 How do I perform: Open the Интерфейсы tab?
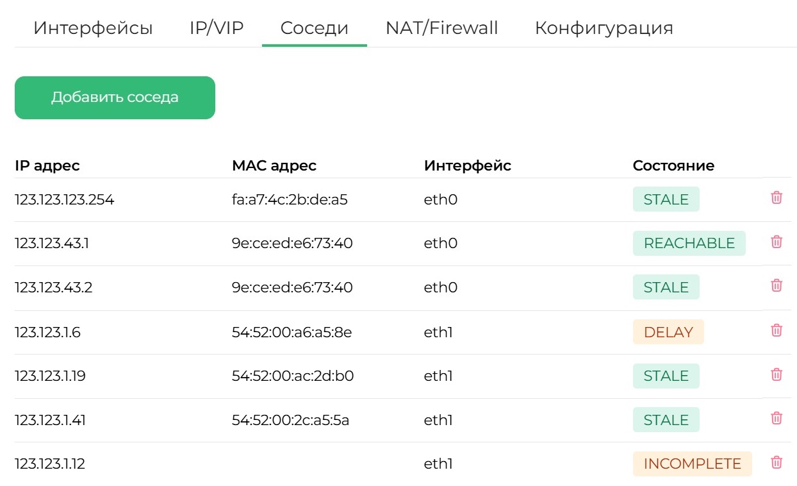(x=93, y=28)
